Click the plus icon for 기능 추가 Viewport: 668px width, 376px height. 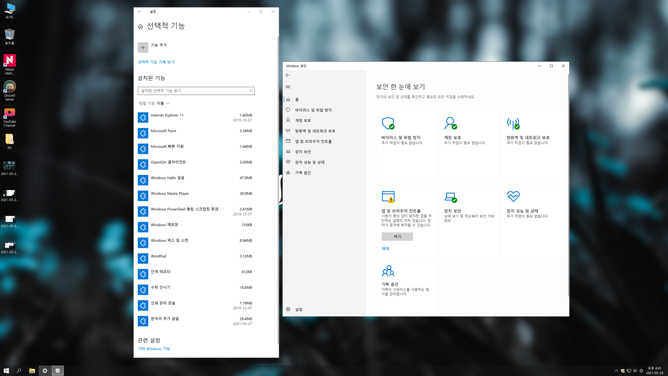tap(143, 47)
